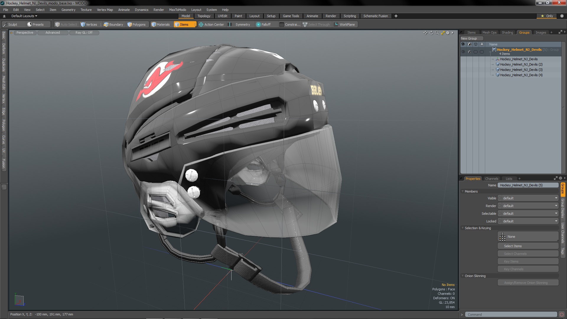The image size is (567, 319).
Task: Collapse the Members section
Action: pyautogui.click(x=463, y=191)
